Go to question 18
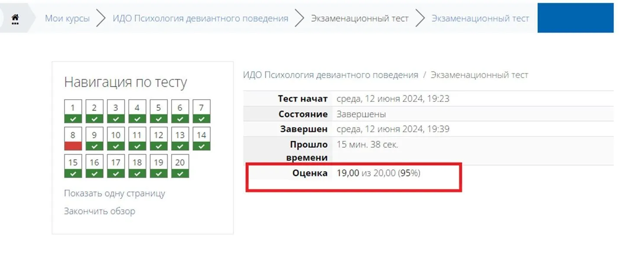 tap(137, 166)
